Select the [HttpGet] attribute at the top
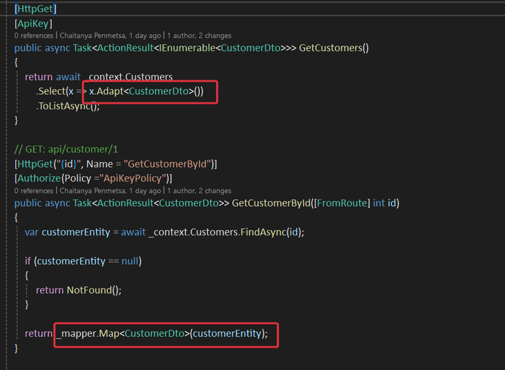This screenshot has height=370, width=505. (x=34, y=8)
